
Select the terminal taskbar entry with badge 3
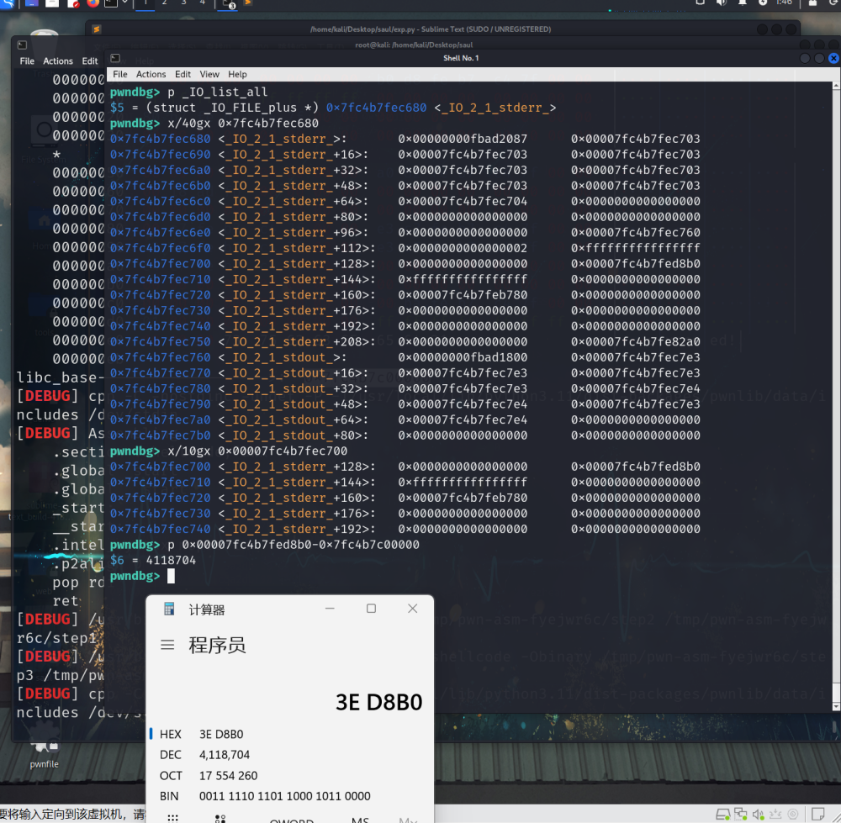(227, 3)
